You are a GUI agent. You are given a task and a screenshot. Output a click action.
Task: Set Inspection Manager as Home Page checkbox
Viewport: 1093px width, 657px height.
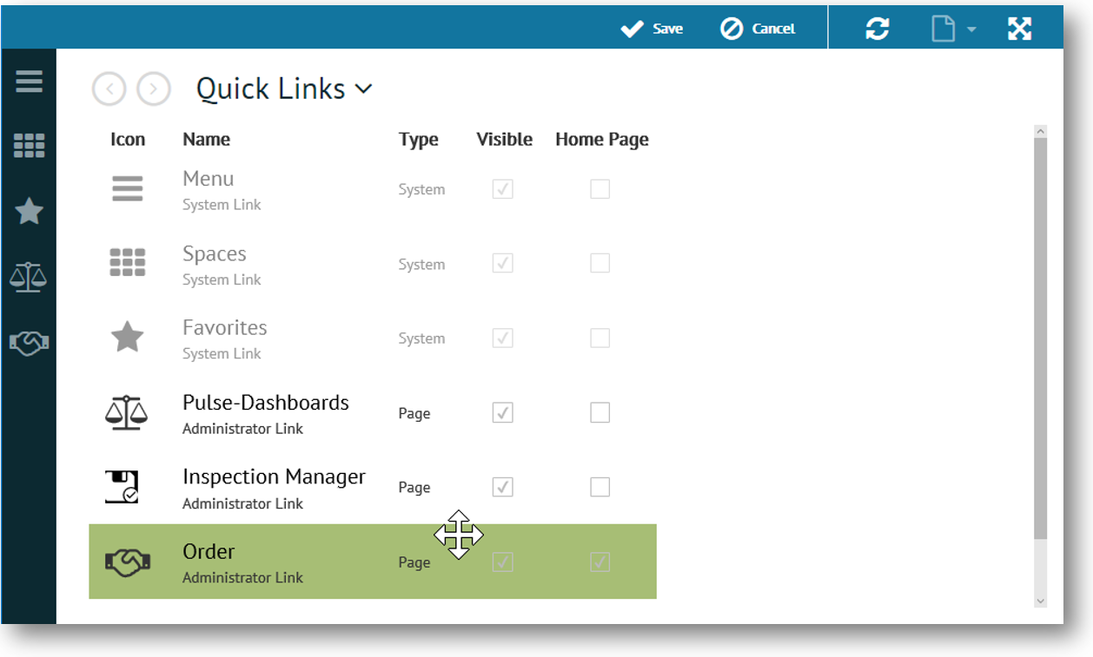pos(599,487)
